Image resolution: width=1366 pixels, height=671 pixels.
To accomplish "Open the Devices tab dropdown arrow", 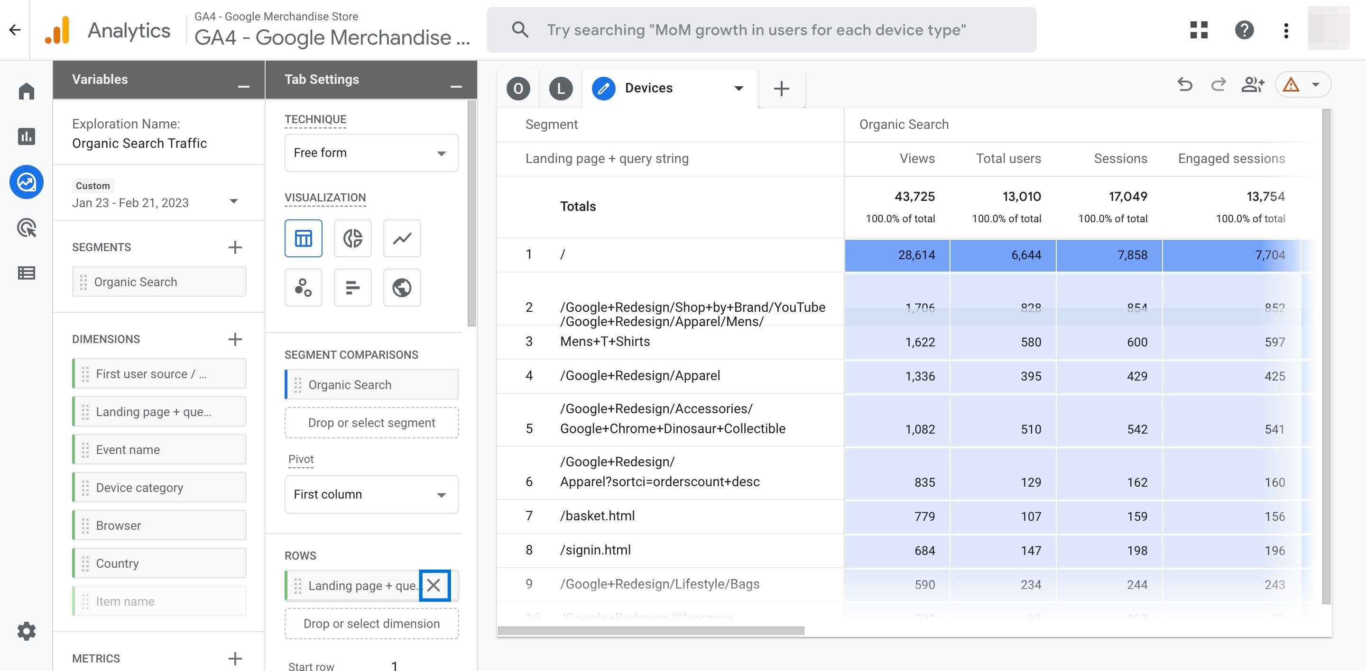I will click(738, 89).
